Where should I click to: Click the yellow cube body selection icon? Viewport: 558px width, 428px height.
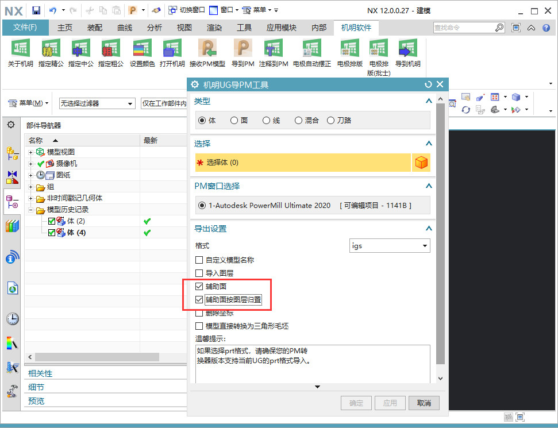point(421,163)
